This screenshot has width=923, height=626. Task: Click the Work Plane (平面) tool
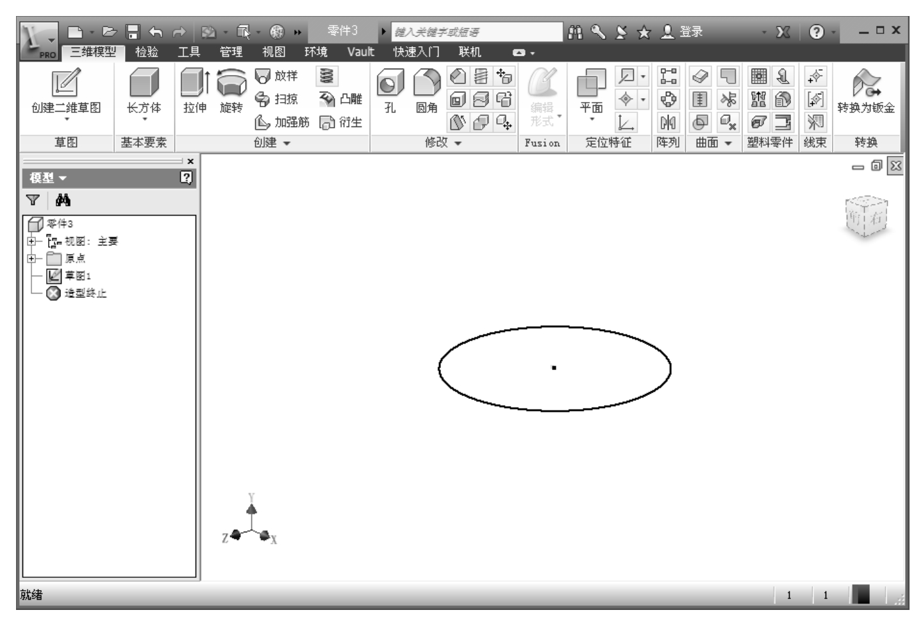click(590, 84)
